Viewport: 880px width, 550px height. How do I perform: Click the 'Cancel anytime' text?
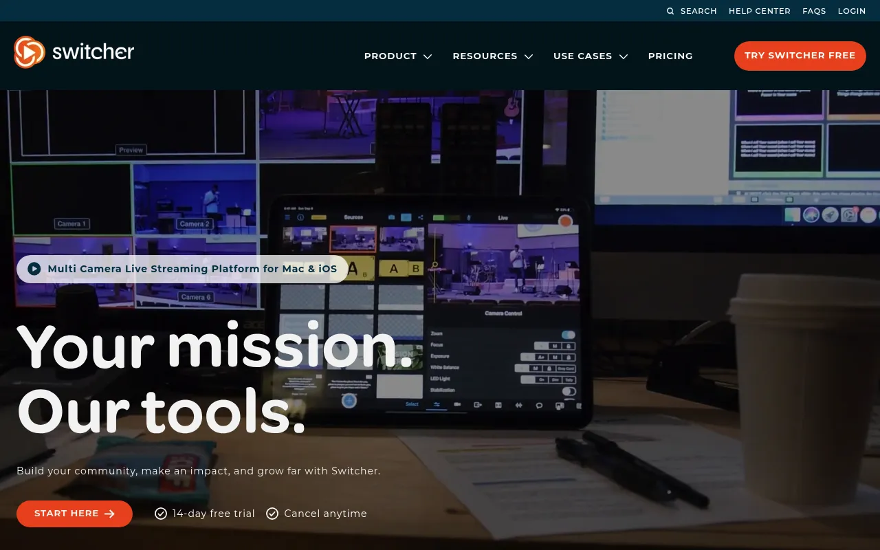click(325, 514)
